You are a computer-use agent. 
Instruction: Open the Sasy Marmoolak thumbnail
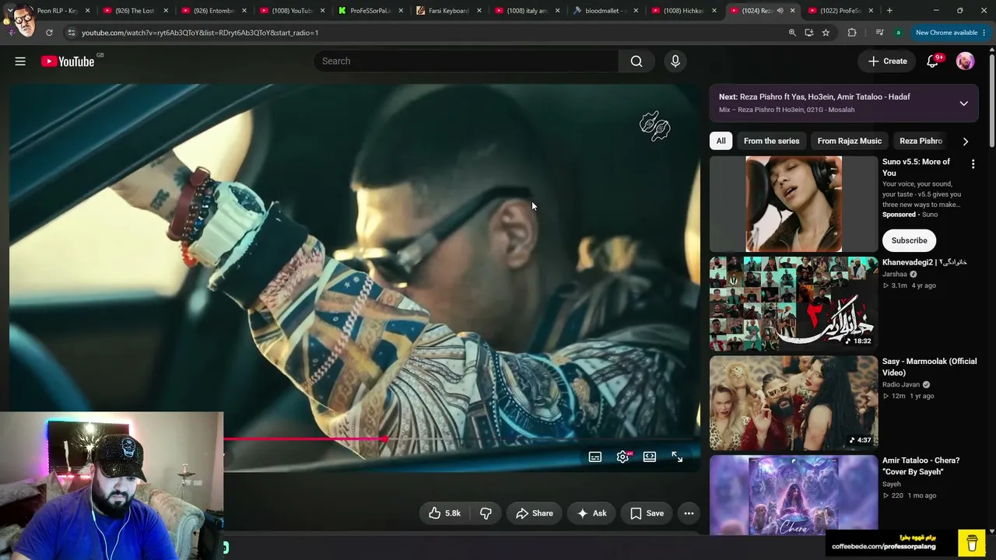[x=794, y=403]
